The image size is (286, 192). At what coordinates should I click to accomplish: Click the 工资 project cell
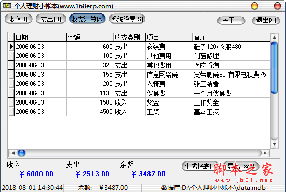(169, 112)
